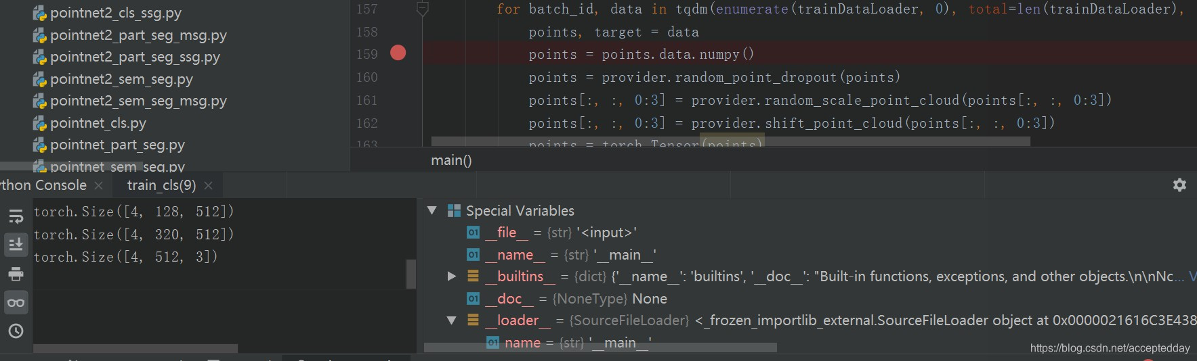Click Python icon of pointnet2_cls_ssg.py
The height and width of the screenshot is (361, 1197).
coord(39,13)
